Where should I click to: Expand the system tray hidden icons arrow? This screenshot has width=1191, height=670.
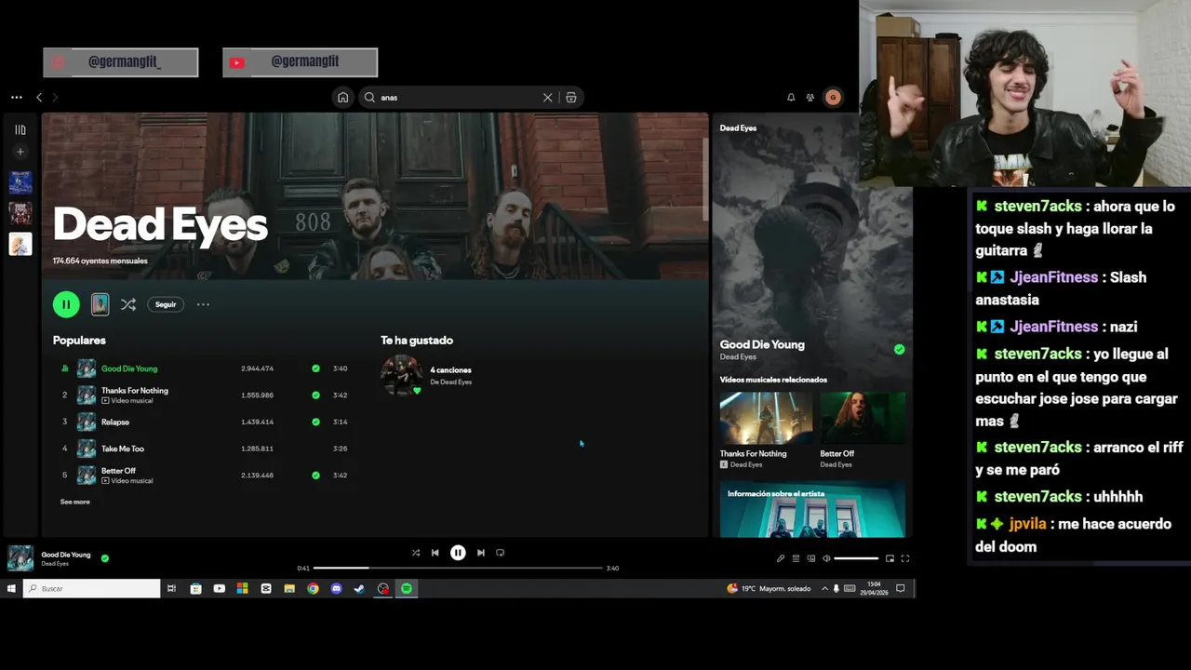pos(824,588)
